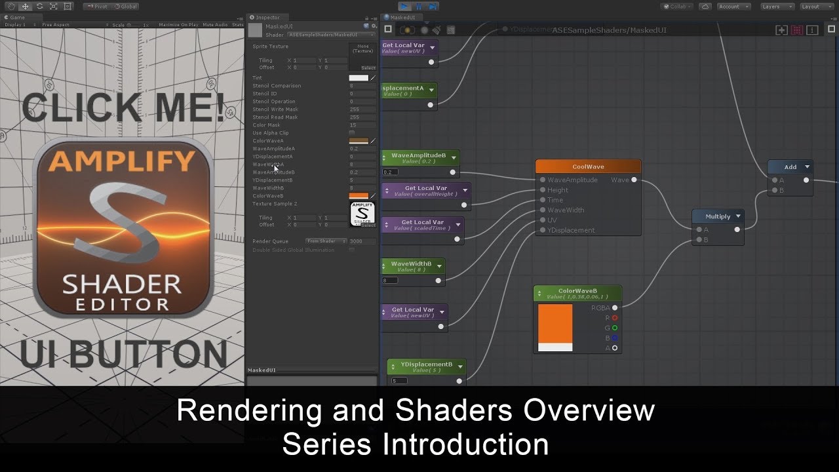The height and width of the screenshot is (472, 839).
Task: Click the Render Queue 3000 field
Action: pos(362,241)
